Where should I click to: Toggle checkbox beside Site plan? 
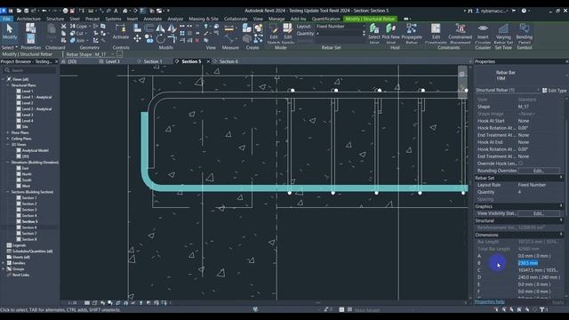(19, 126)
